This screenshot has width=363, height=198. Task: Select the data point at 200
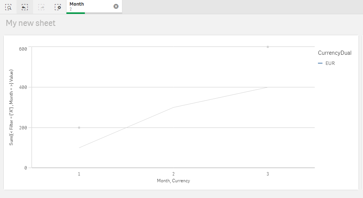point(79,127)
